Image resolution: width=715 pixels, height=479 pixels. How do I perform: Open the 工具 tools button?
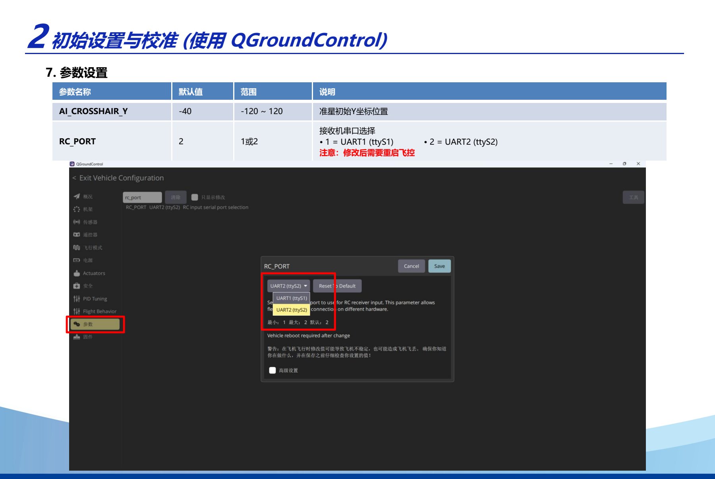(x=633, y=197)
